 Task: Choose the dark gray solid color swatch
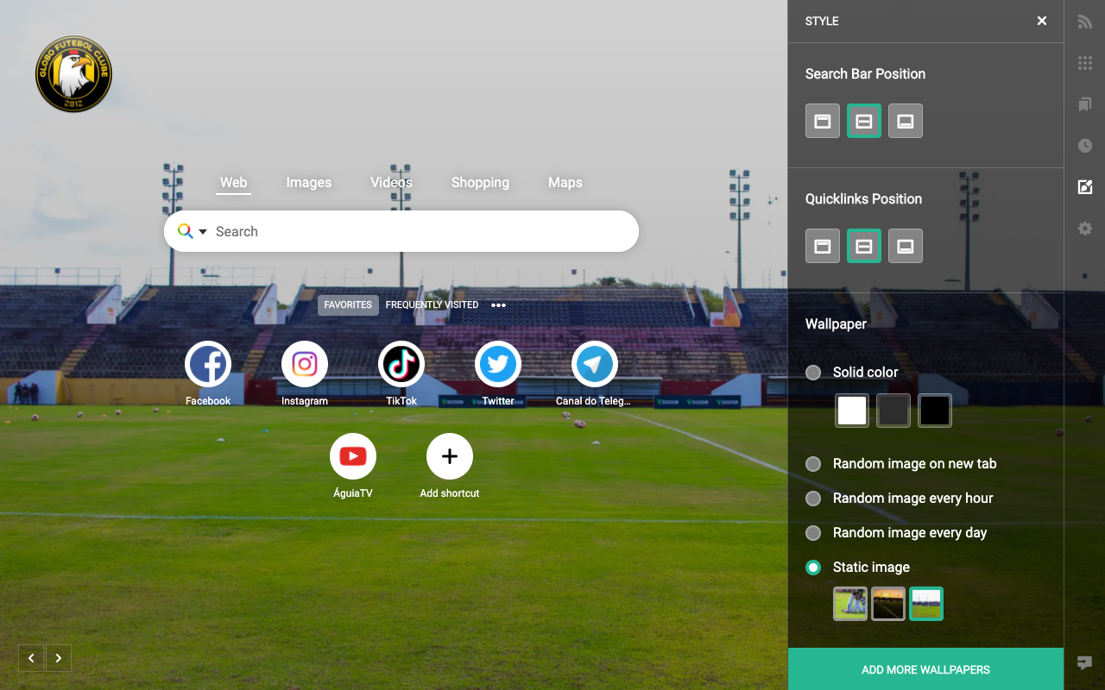893,411
